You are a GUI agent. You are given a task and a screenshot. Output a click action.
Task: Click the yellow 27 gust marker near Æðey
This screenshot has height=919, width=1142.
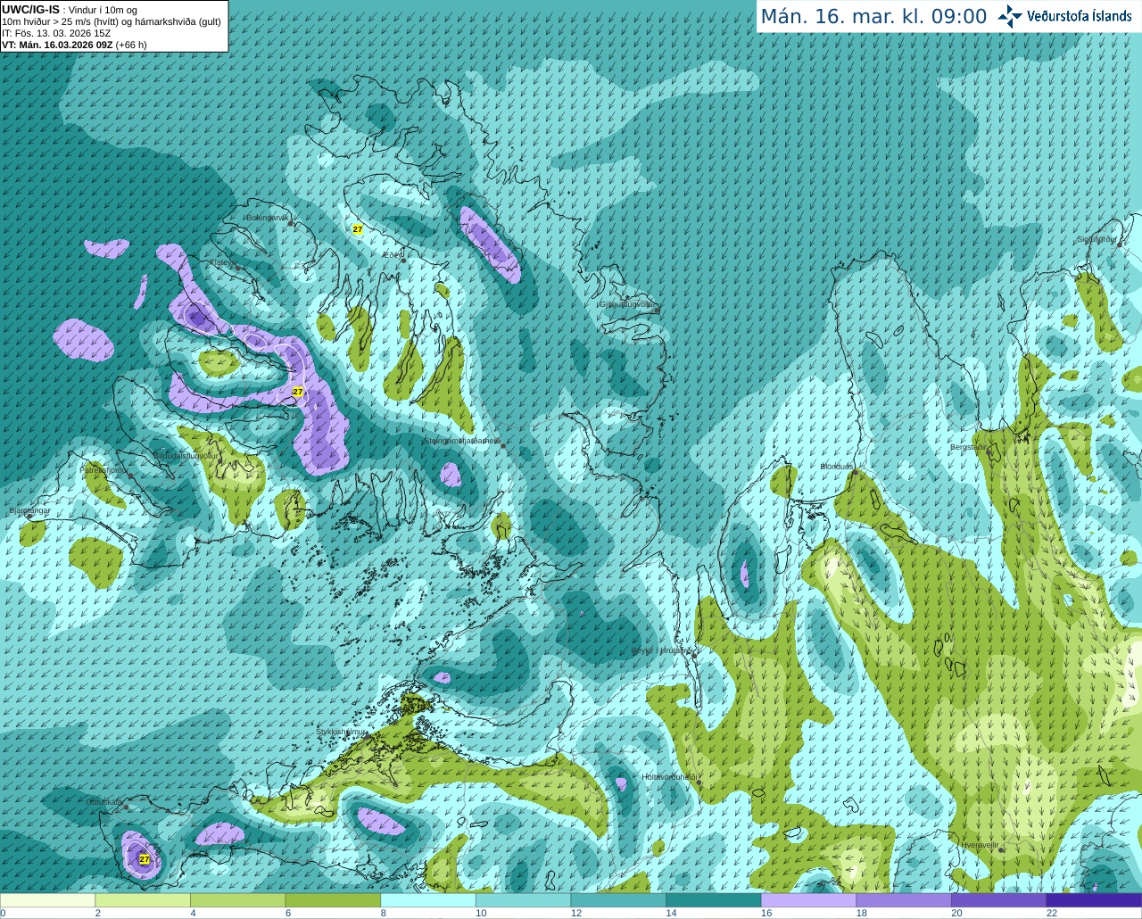click(x=358, y=229)
